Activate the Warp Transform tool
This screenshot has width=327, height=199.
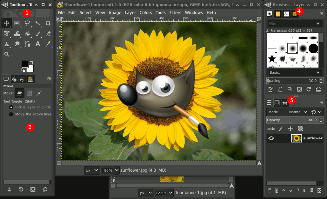17,33
